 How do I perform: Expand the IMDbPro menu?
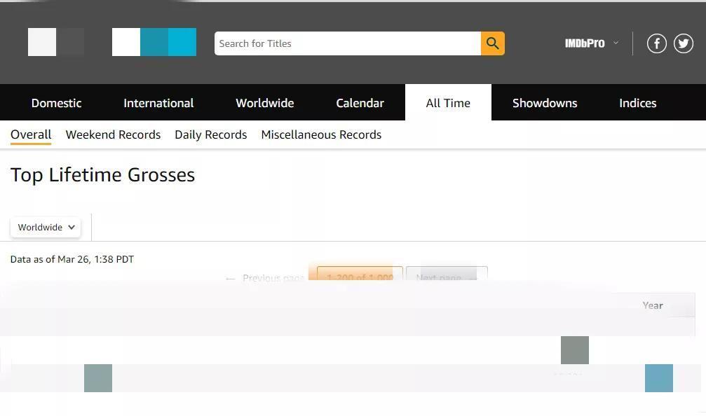click(x=591, y=43)
